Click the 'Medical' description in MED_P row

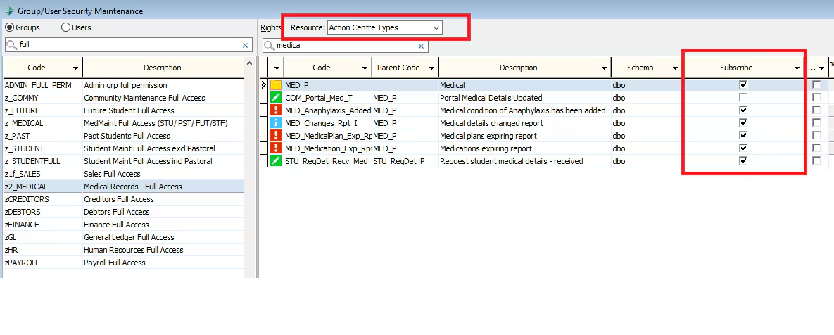click(x=525, y=84)
